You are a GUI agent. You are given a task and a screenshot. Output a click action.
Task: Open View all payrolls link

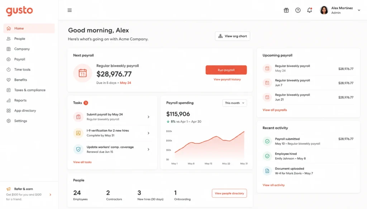coord(275,110)
